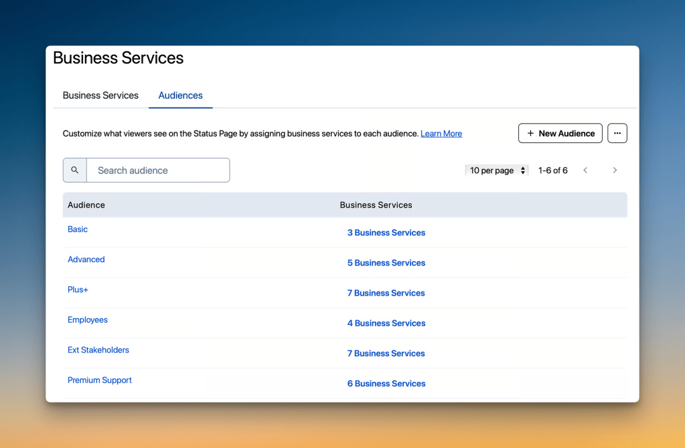Open the pagination navigation forward arrow
The height and width of the screenshot is (448, 685).
tap(615, 170)
